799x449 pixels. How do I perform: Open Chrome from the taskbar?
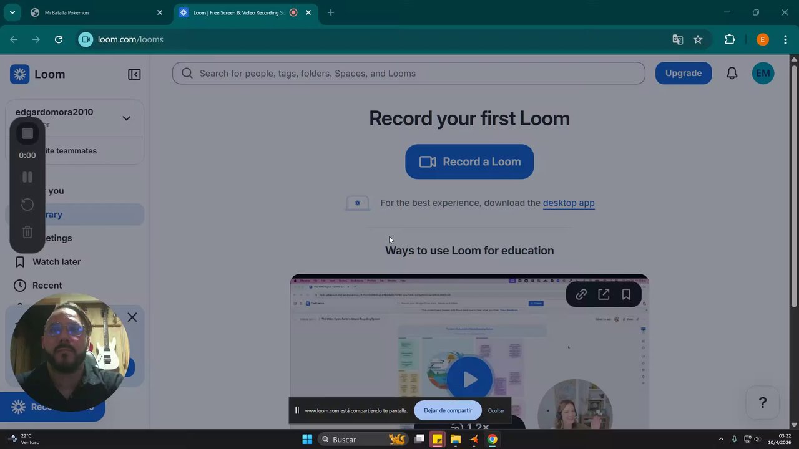pos(492,440)
